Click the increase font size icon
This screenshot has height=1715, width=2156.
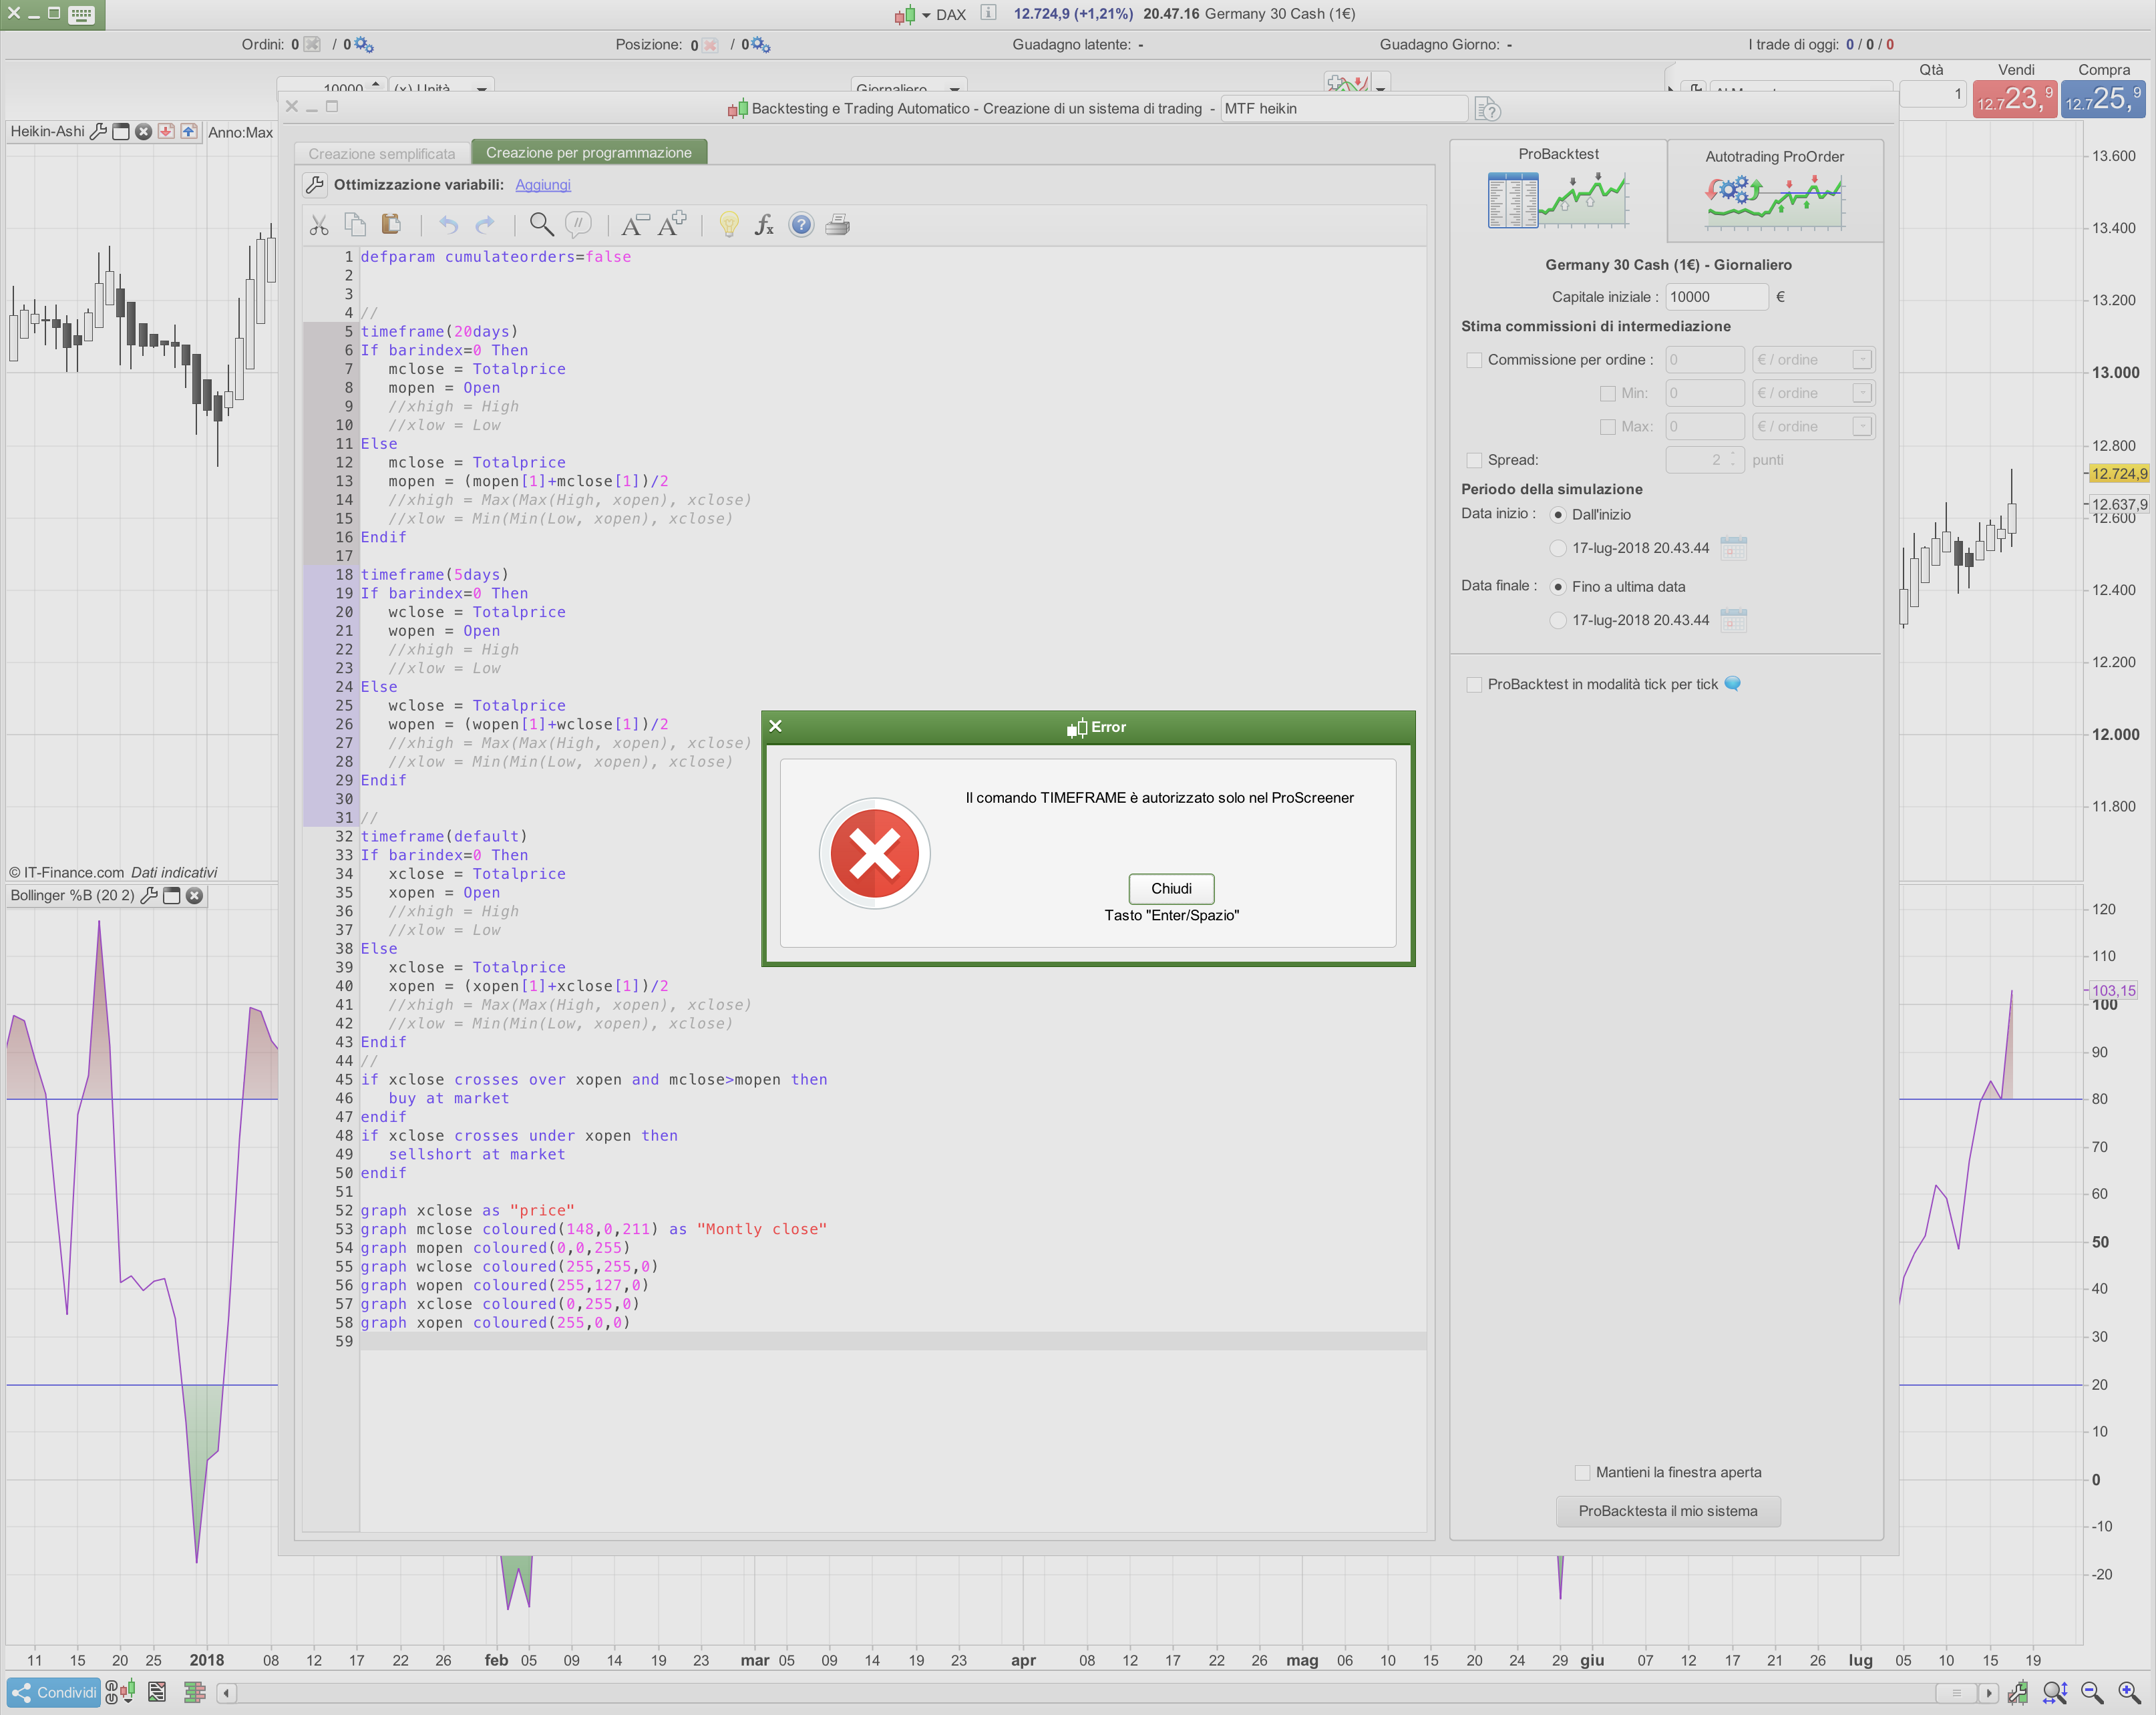click(672, 224)
